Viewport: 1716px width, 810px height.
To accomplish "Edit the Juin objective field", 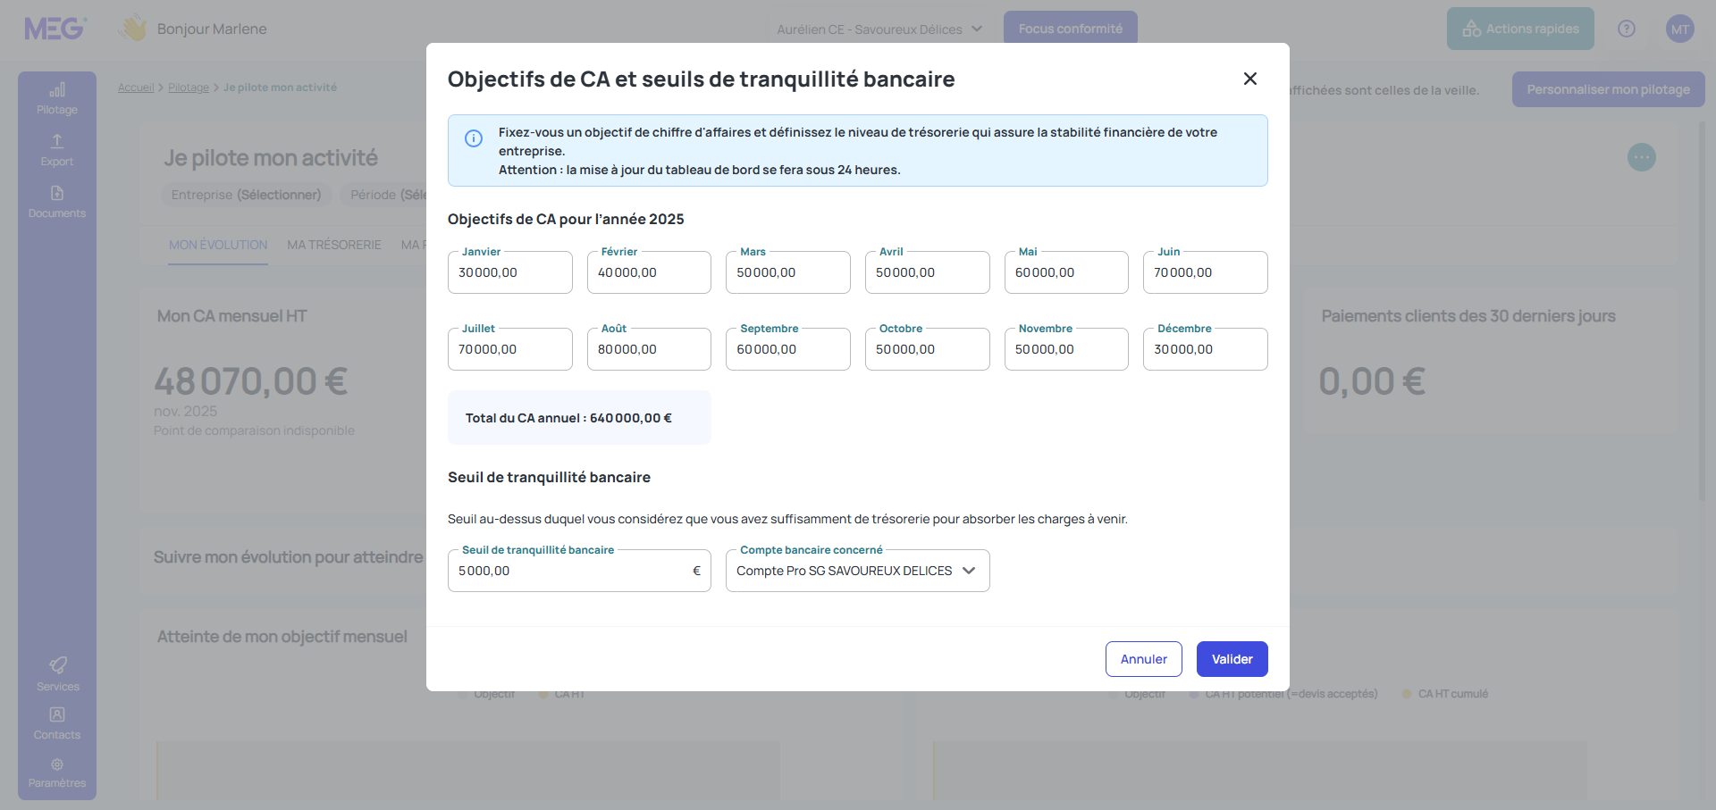I will (1206, 272).
